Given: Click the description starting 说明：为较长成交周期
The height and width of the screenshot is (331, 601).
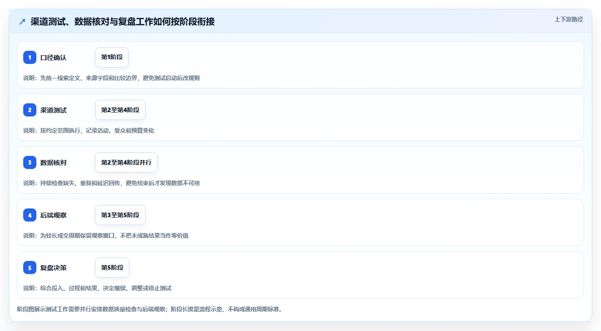Looking at the screenshot, I should tap(106, 236).
